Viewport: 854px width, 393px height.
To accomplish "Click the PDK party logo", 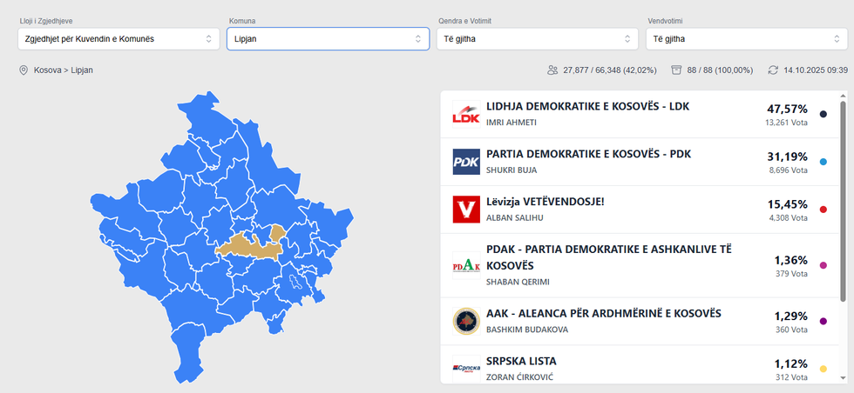I will pyautogui.click(x=466, y=162).
